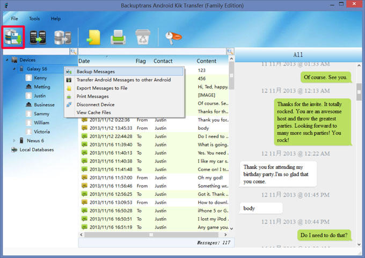This screenshot has width=365, height=258.
Task: Select the row with content 'body'
Action: tap(155, 128)
